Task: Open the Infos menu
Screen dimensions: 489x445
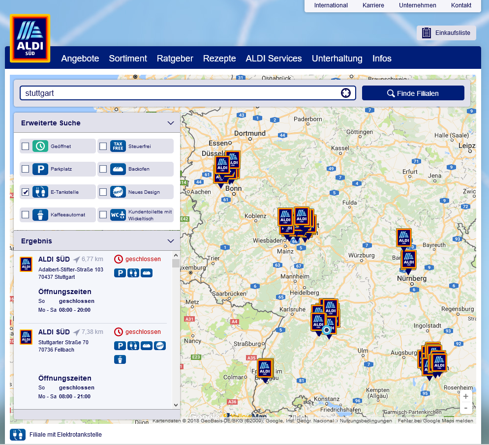Action: click(382, 59)
